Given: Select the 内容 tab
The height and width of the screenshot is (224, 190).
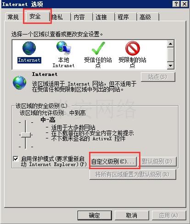Looking at the screenshot, I should (79, 17).
